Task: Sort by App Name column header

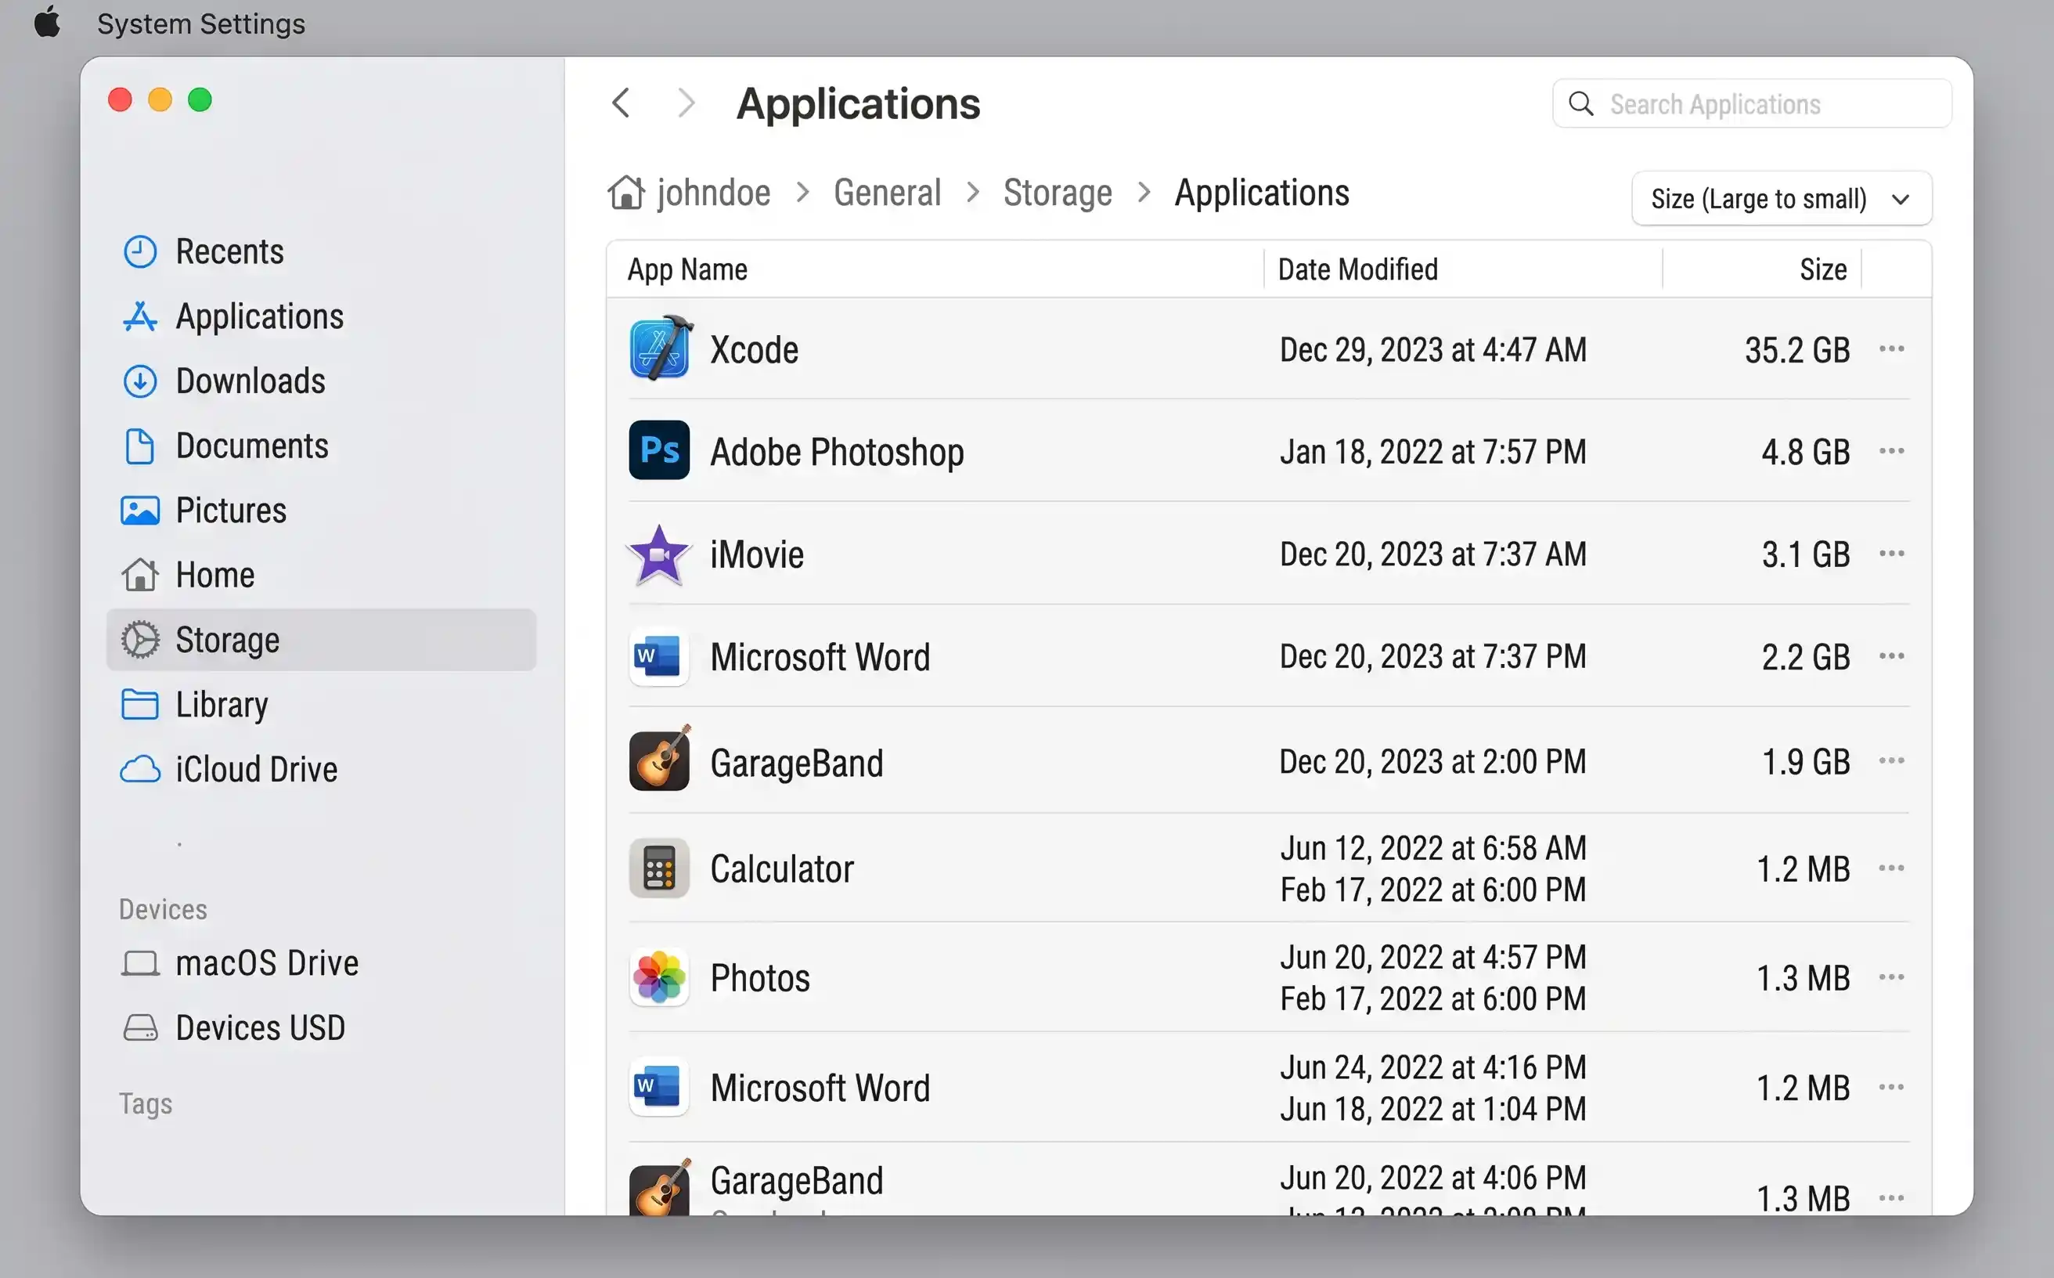Action: 688,269
